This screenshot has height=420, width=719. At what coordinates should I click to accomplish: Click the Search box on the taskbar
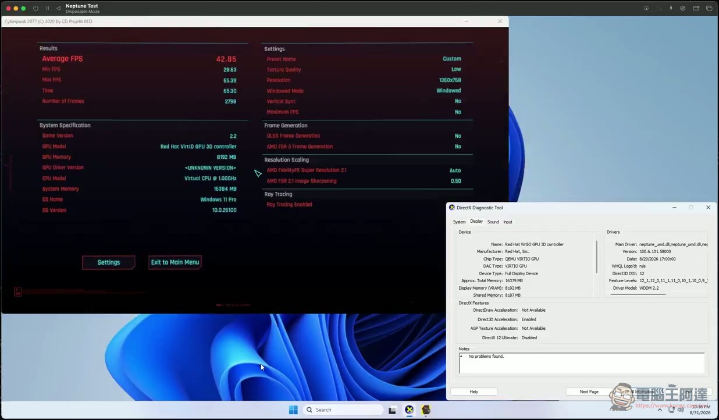[x=343, y=410]
